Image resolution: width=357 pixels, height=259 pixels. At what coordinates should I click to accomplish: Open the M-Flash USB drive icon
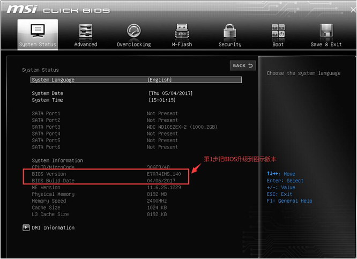coord(182,31)
